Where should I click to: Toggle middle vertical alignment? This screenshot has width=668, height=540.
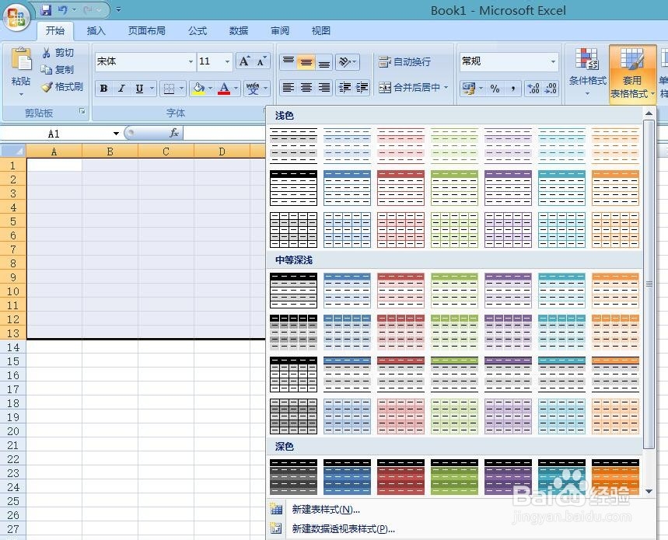click(x=306, y=62)
